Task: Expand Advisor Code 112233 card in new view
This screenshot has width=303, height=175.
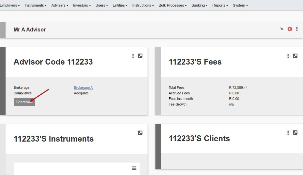Action: tap(140, 56)
